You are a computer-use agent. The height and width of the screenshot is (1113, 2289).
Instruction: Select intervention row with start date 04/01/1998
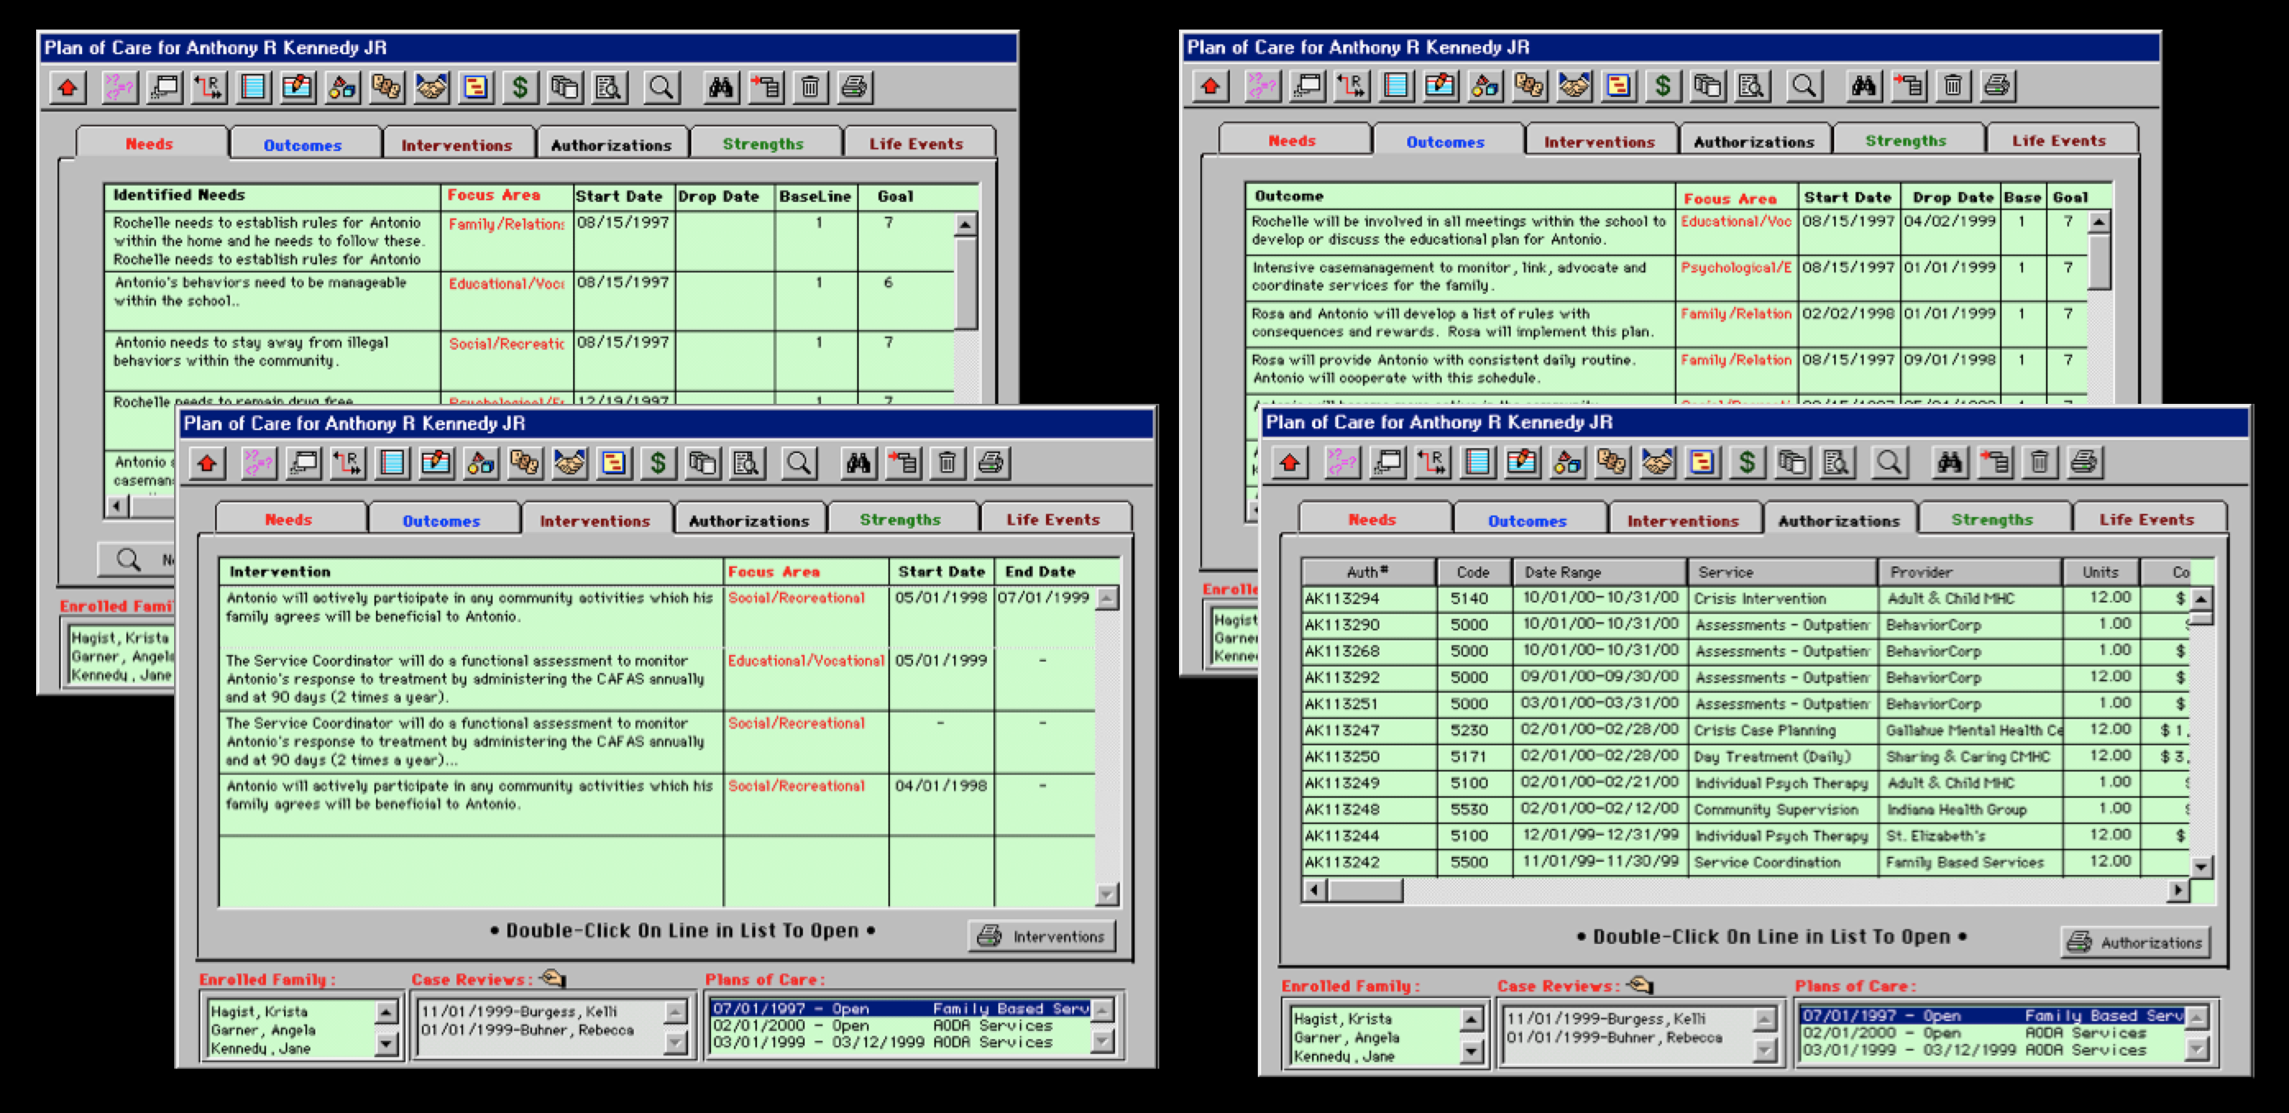coord(658,804)
